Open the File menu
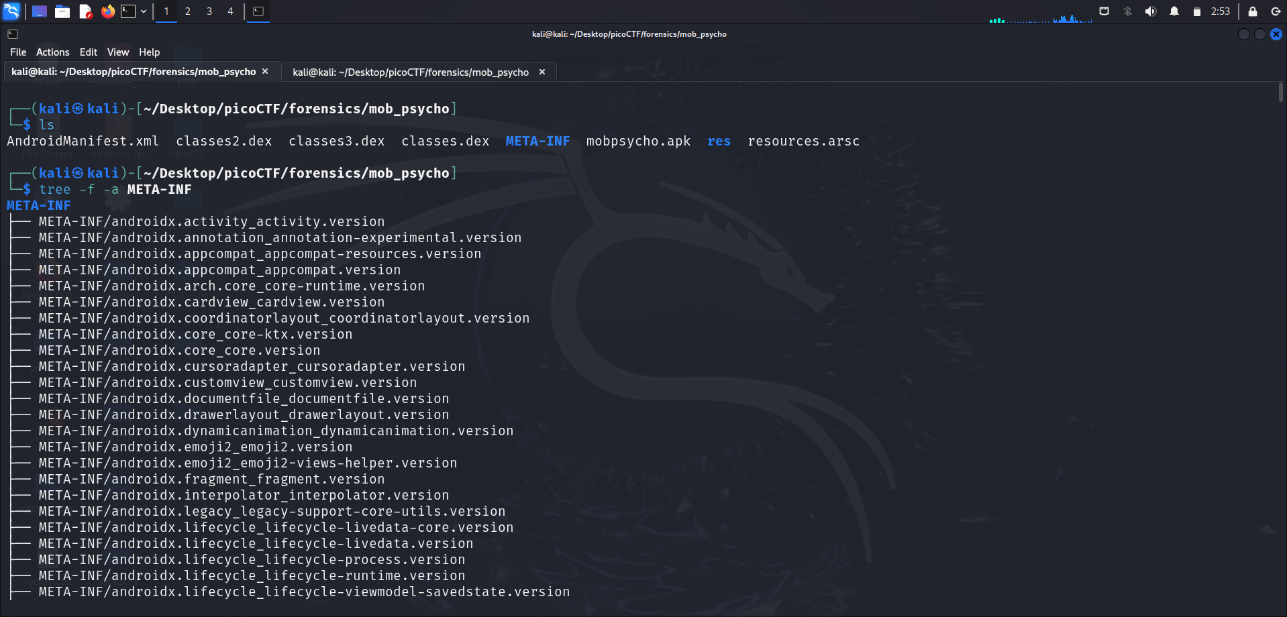 click(18, 52)
